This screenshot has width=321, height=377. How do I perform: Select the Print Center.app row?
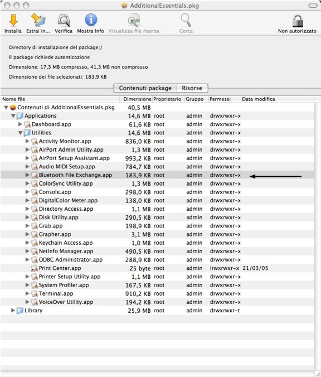pyautogui.click(x=157, y=268)
